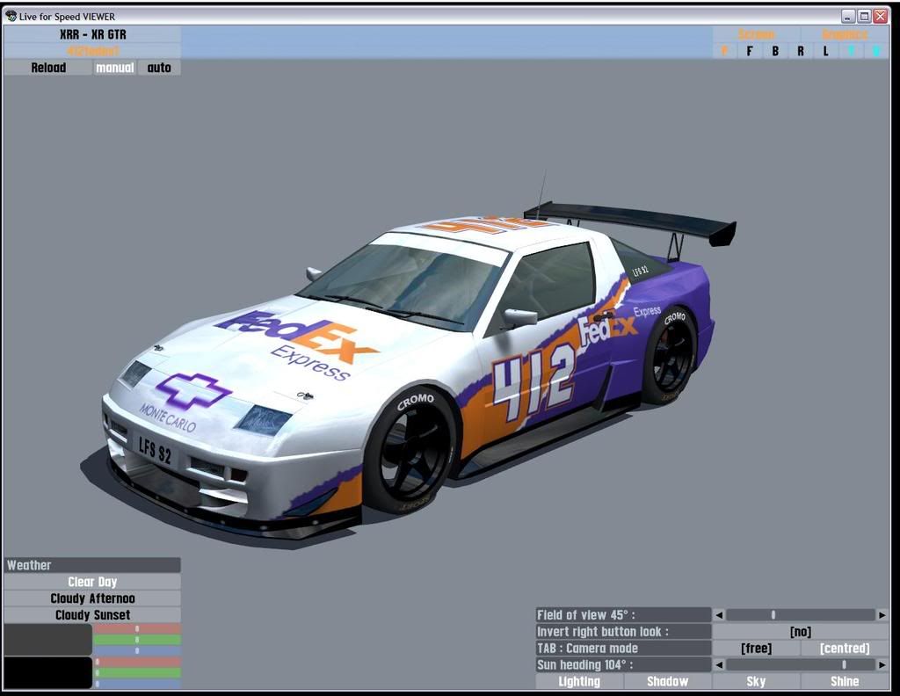Adjust blue slider beside the dark gray swatch
900x696 pixels.
pos(137,650)
